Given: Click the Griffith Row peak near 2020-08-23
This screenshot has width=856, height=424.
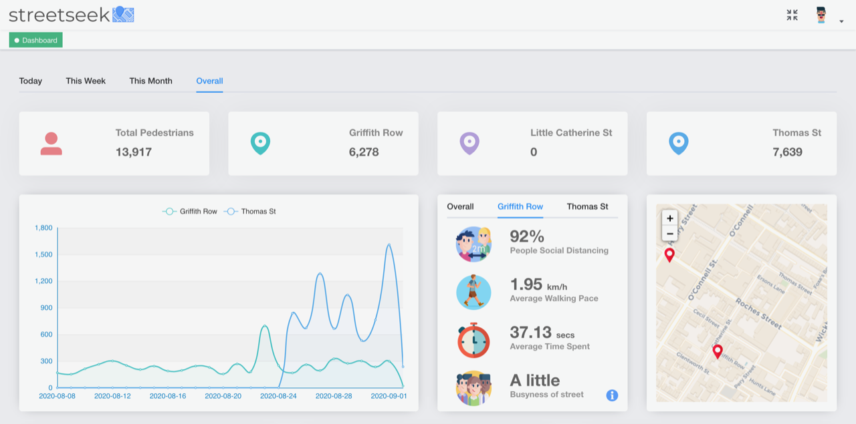Looking at the screenshot, I should (x=265, y=326).
